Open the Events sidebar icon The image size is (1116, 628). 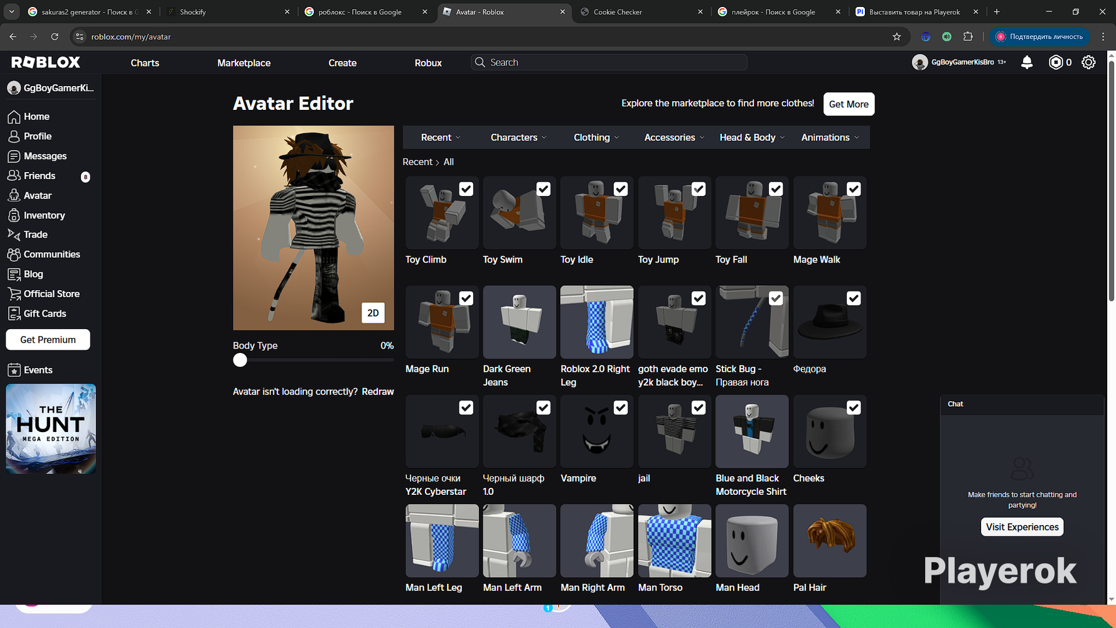(x=14, y=370)
